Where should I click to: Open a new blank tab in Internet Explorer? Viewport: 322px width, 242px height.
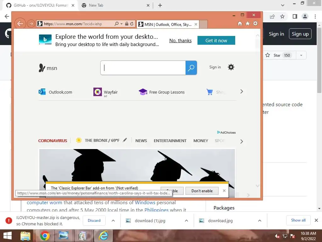tap(203, 24)
